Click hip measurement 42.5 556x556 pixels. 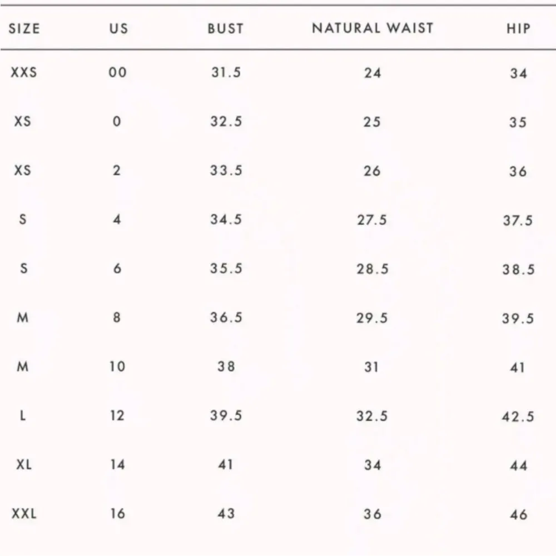(518, 416)
